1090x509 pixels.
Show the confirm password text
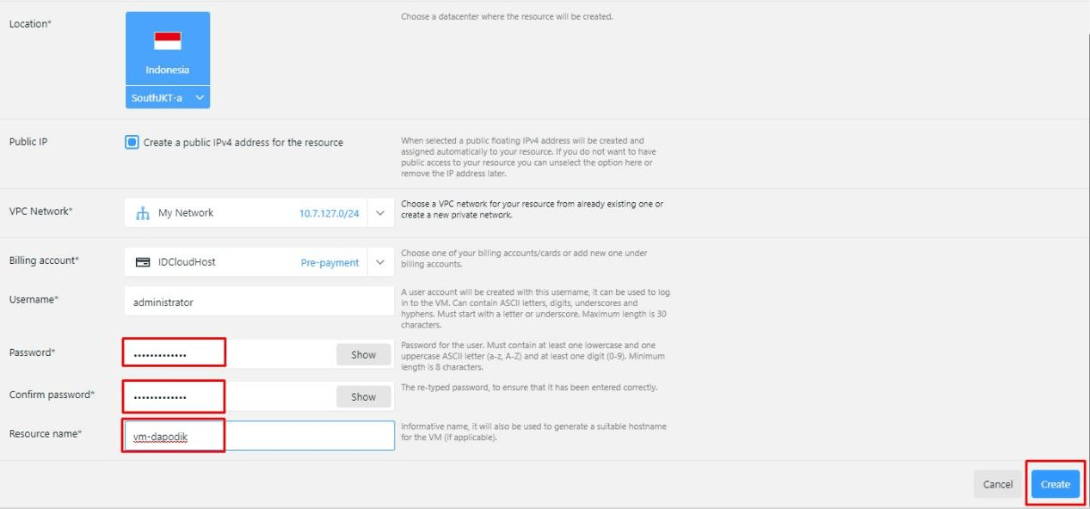(x=363, y=396)
